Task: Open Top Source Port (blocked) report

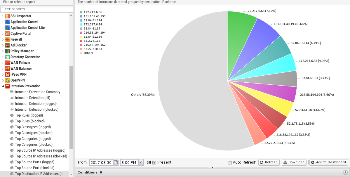Action: pyautogui.click(x=35, y=168)
